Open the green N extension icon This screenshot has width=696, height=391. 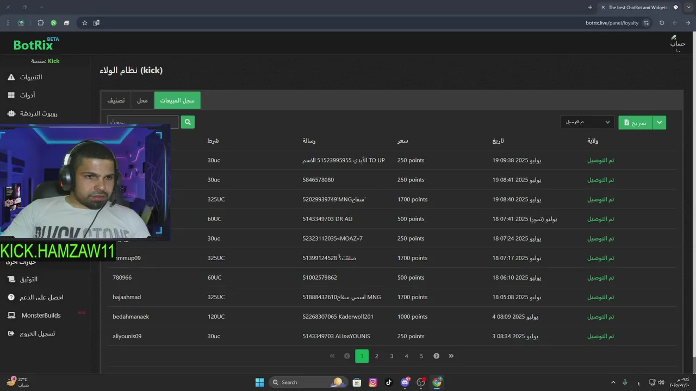(x=54, y=23)
